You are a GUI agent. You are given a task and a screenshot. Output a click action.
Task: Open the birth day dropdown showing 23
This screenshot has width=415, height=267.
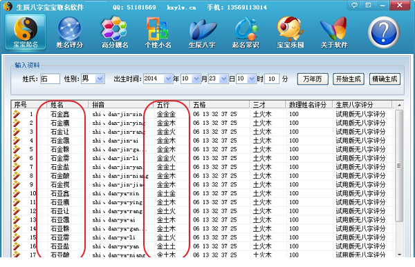[223, 79]
